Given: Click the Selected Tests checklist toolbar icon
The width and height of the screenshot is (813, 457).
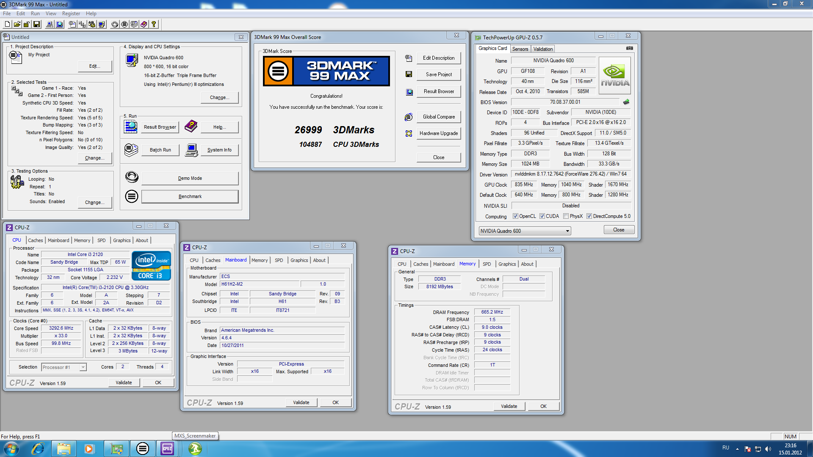Looking at the screenshot, I should tap(82, 25).
